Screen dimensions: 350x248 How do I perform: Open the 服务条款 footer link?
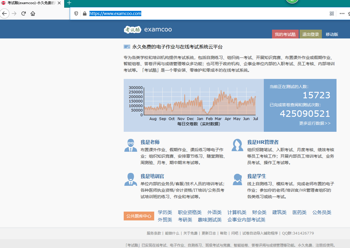tap(154, 233)
